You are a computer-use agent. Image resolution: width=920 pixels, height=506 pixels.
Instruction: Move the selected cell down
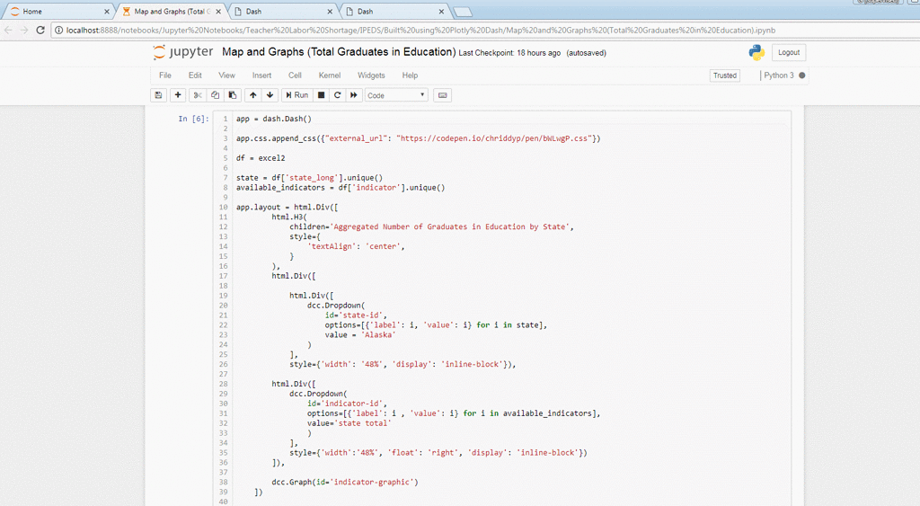click(270, 95)
